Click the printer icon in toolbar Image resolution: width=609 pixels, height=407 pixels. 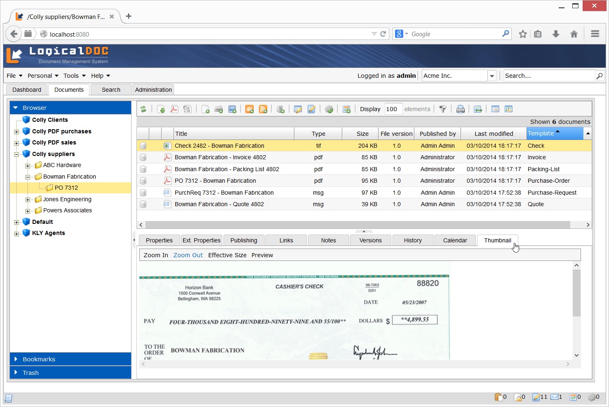click(461, 109)
